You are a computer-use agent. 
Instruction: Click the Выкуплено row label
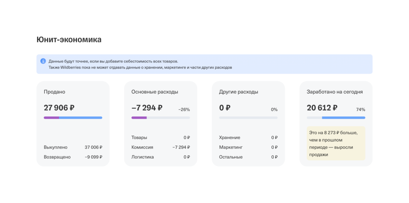point(56,147)
